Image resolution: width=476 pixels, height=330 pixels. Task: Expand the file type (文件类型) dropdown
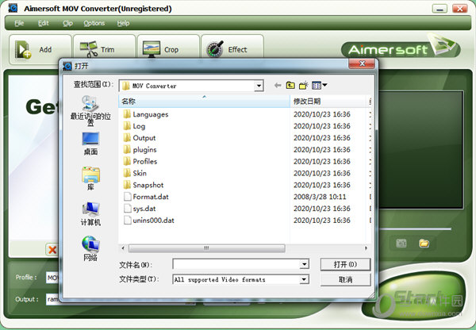coord(304,279)
